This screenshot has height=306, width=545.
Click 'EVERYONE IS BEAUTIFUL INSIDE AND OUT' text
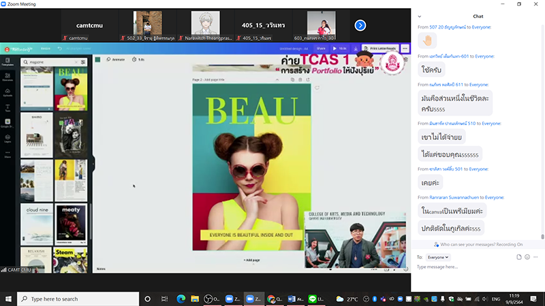251,235
